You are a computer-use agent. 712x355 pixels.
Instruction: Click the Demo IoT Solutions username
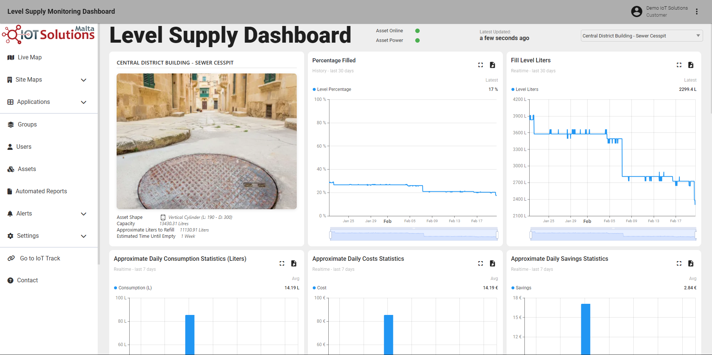667,8
